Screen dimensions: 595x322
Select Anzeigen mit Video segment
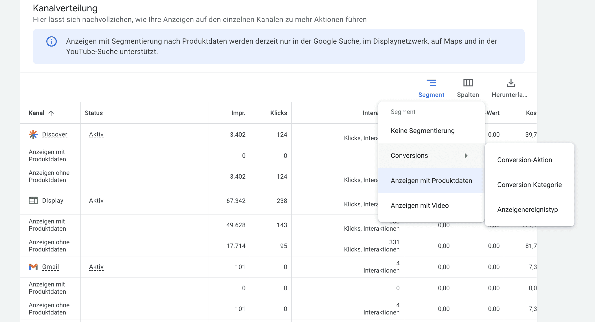pyautogui.click(x=420, y=205)
